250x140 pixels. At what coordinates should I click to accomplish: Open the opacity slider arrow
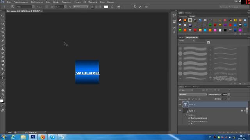pos(229,94)
